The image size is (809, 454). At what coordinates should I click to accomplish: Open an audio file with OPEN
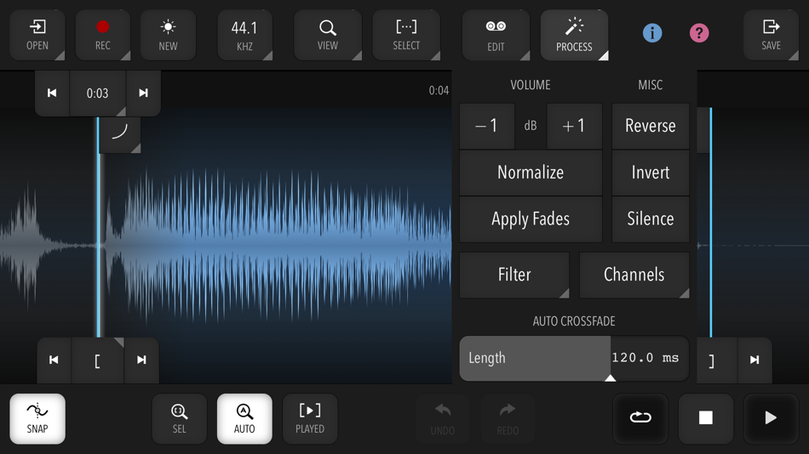(37, 35)
